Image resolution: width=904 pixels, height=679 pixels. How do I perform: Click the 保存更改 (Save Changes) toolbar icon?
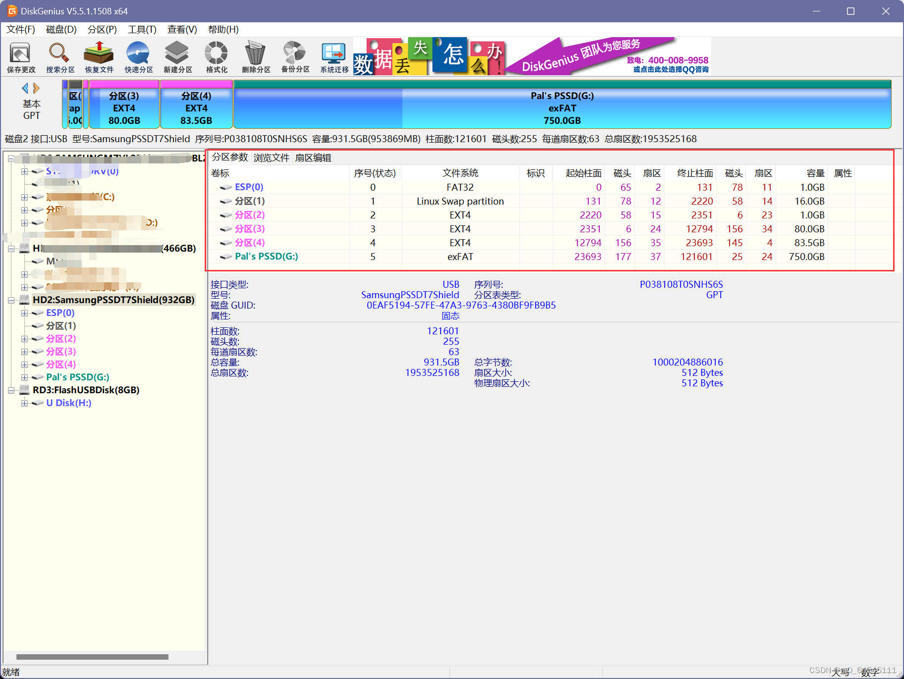[x=20, y=56]
